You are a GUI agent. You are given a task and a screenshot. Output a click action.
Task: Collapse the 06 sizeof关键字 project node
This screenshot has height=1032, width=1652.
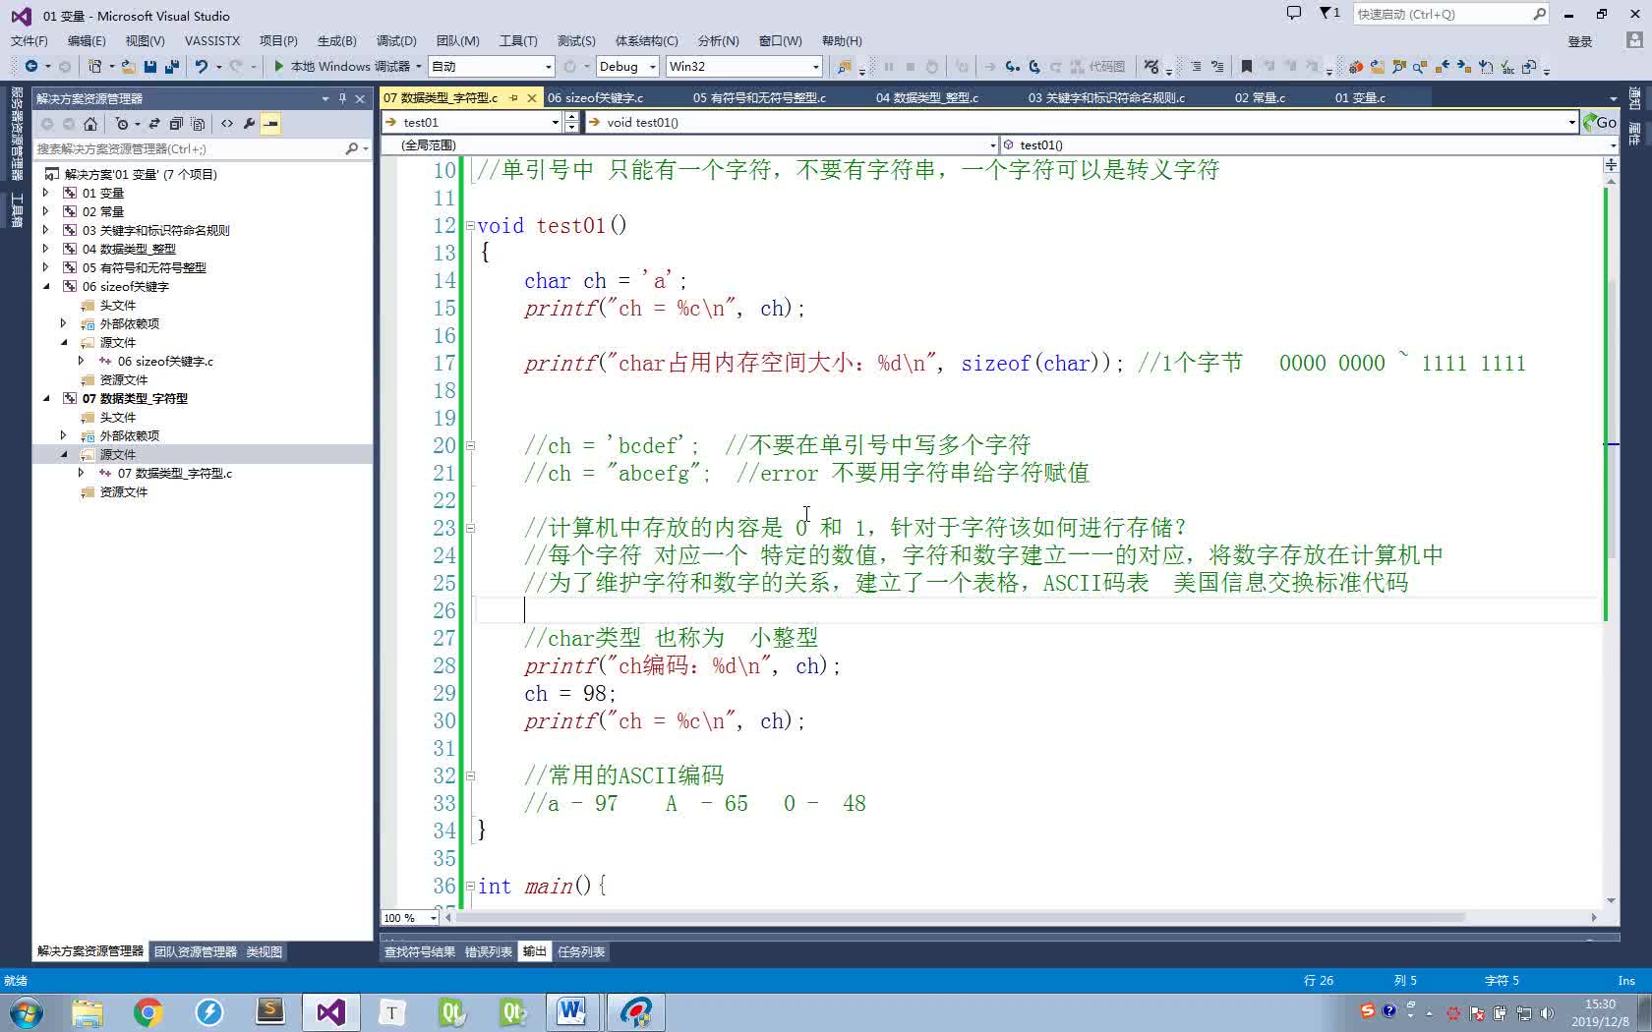[45, 286]
